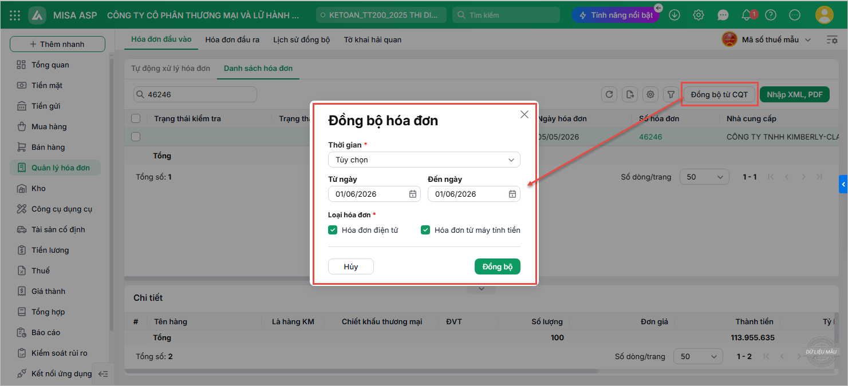Open the list settings gear icon
Screen dimensions: 848x386
tap(650, 94)
